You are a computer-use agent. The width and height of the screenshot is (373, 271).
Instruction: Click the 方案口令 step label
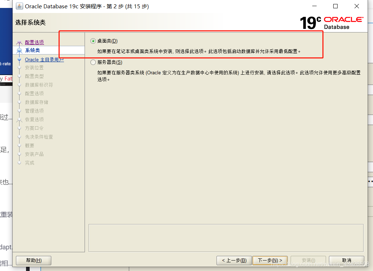pyautogui.click(x=34, y=128)
